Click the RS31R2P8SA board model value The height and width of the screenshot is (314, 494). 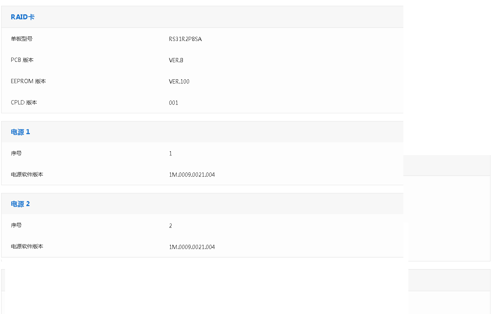(x=185, y=39)
